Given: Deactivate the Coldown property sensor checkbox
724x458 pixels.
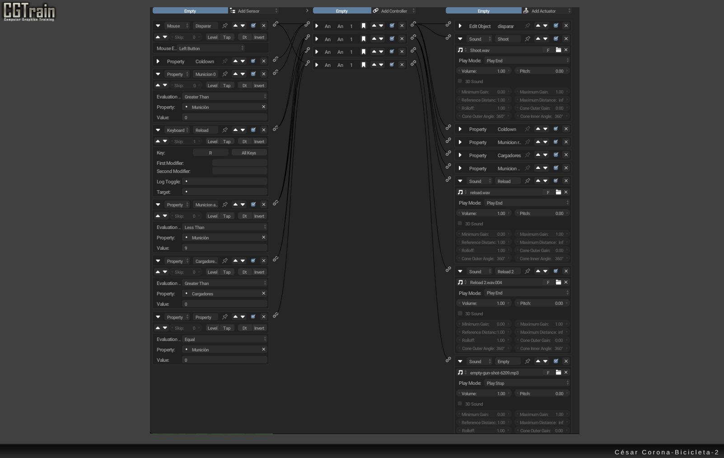Looking at the screenshot, I should click(x=253, y=61).
